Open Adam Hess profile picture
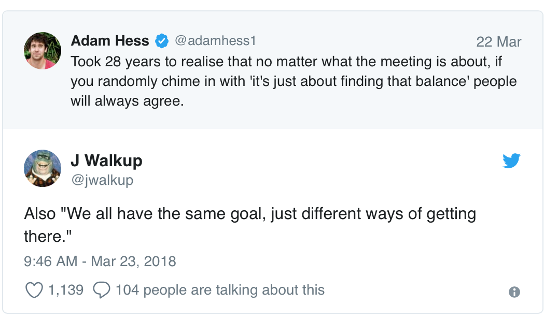558x320 pixels. point(43,51)
